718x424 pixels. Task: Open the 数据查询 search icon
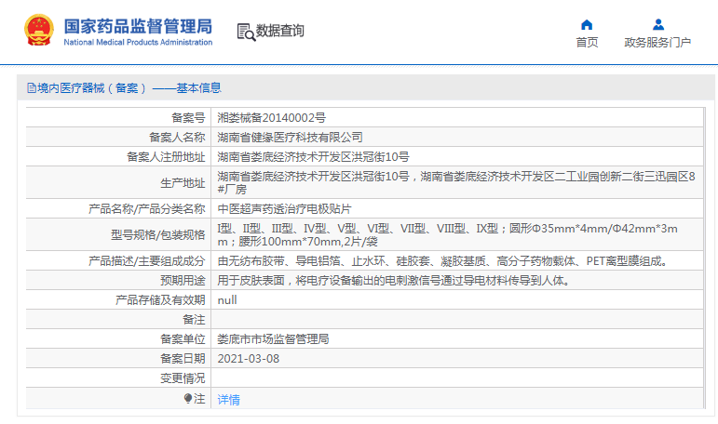click(246, 32)
